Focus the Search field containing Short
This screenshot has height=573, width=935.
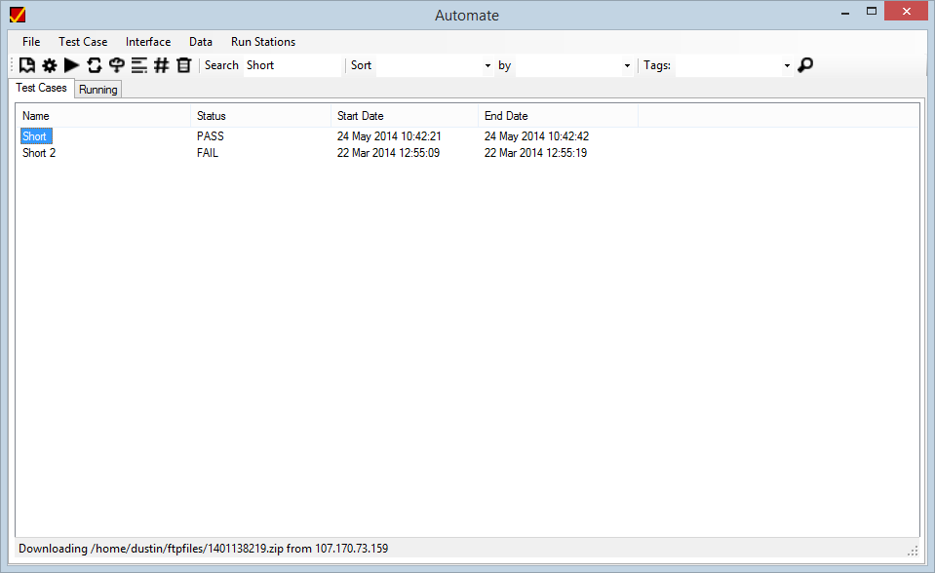(292, 65)
